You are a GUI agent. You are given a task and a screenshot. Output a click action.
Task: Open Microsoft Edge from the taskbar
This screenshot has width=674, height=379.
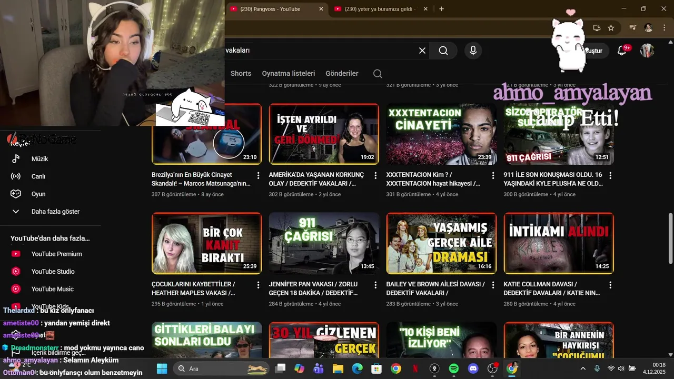[x=358, y=368]
